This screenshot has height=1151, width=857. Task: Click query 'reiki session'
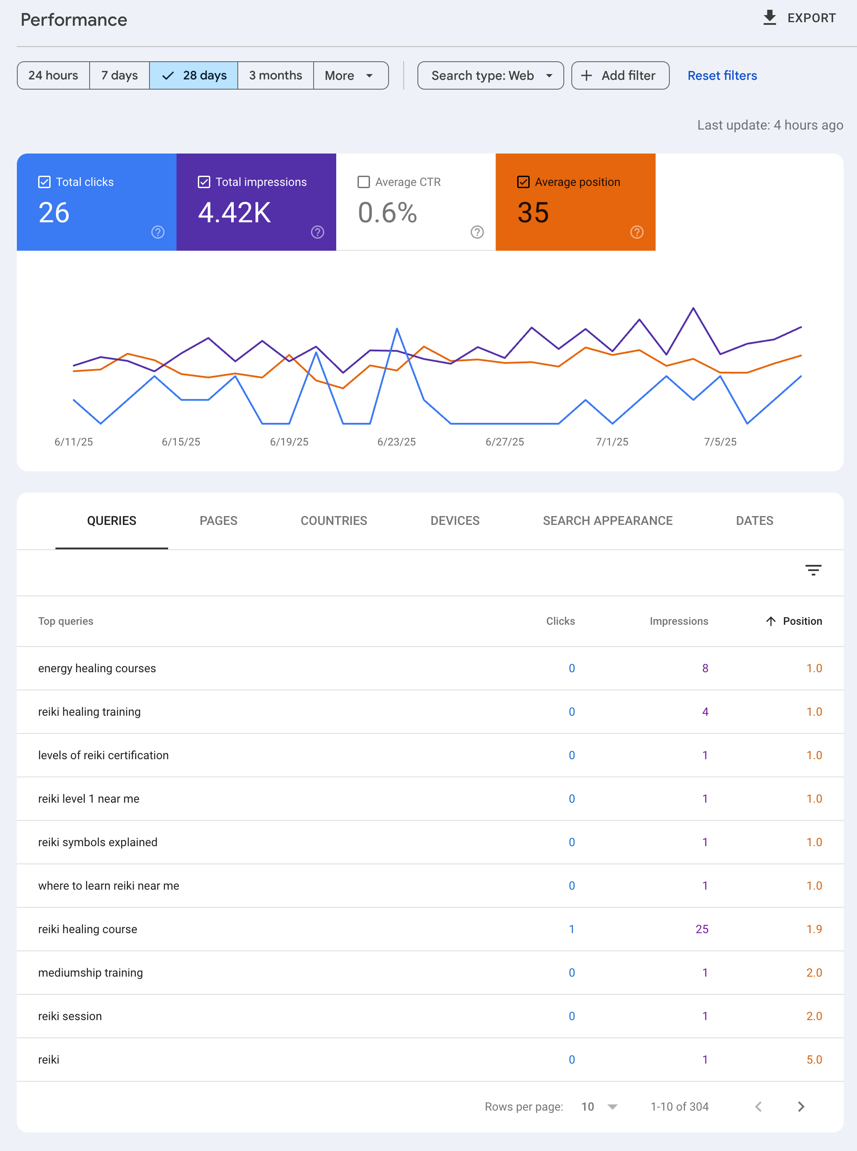pos(70,1016)
